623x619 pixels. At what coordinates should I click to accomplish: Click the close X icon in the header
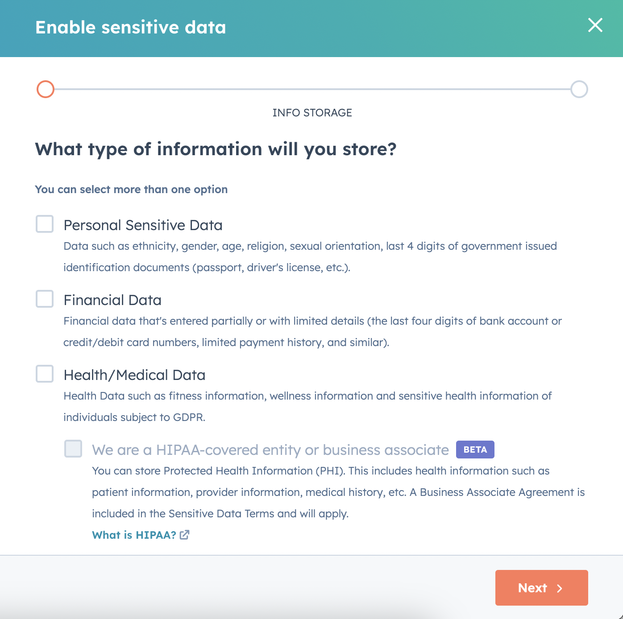[x=595, y=26]
